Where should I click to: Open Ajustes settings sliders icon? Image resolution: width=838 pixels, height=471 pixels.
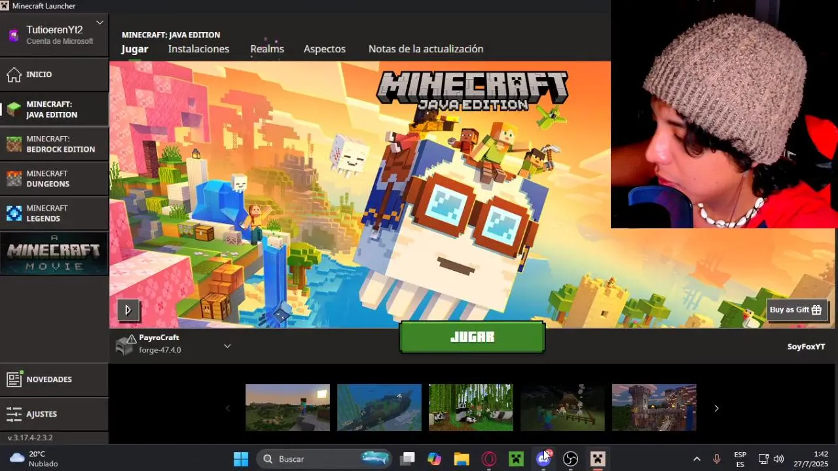[x=14, y=414]
